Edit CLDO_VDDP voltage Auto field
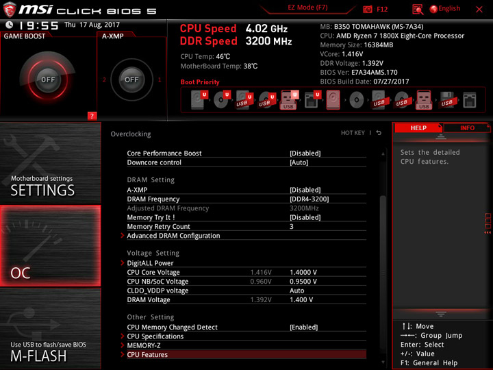 tap(296, 291)
